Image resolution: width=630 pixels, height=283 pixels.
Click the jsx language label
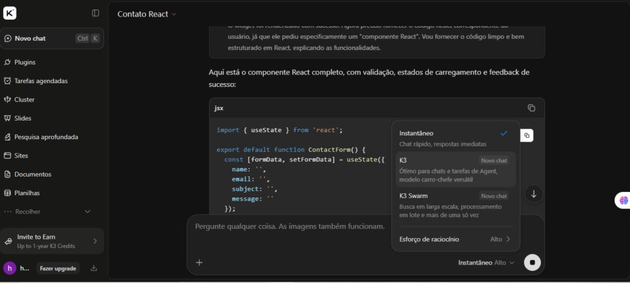tap(219, 108)
